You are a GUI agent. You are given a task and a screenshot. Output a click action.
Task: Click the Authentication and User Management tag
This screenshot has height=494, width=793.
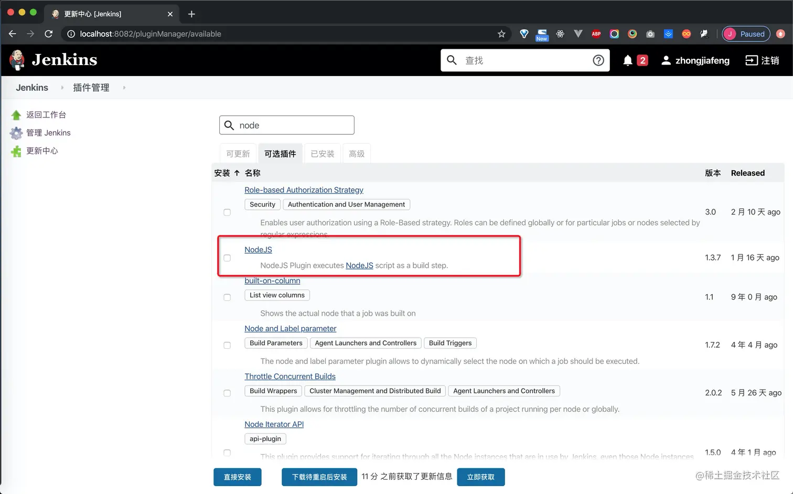[346, 205]
